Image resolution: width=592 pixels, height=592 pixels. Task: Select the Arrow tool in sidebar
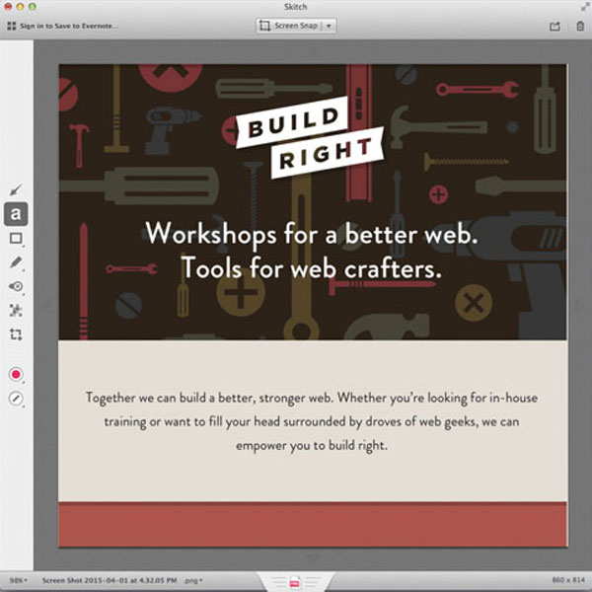click(x=16, y=189)
